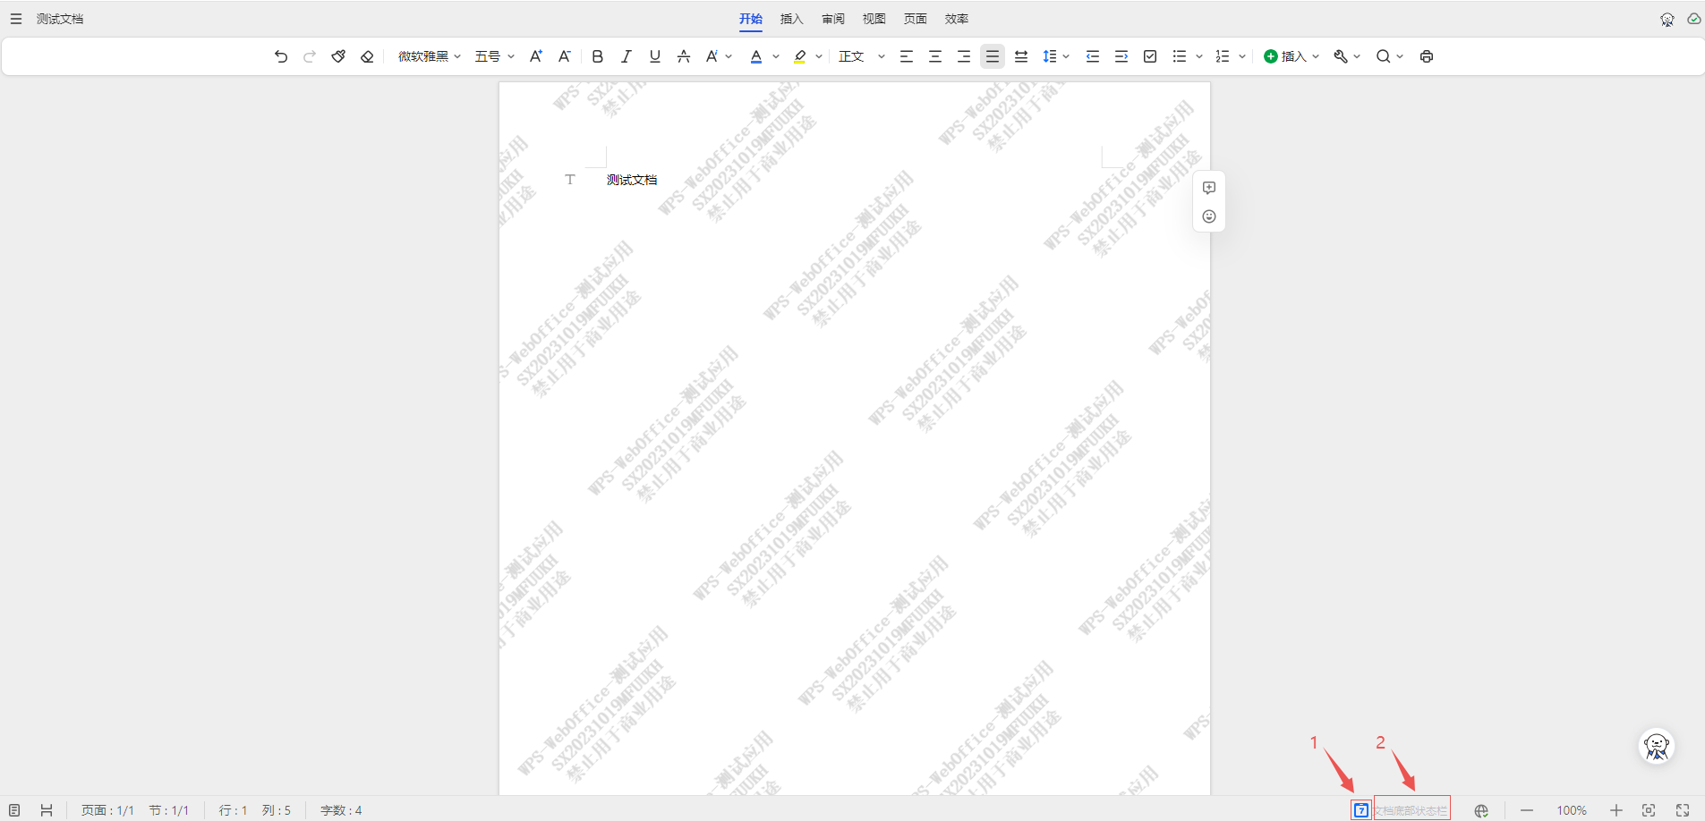Click the 节: 1/1 status entry
The height and width of the screenshot is (821, 1705).
pos(169,810)
